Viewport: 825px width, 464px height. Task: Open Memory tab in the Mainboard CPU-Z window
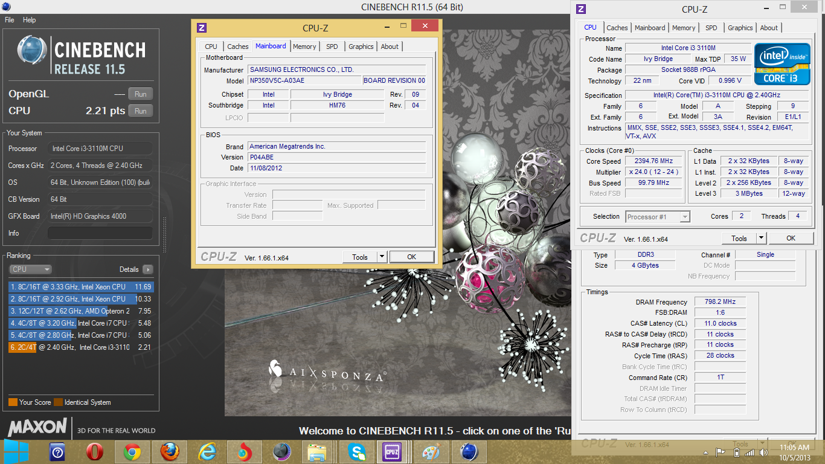click(304, 47)
